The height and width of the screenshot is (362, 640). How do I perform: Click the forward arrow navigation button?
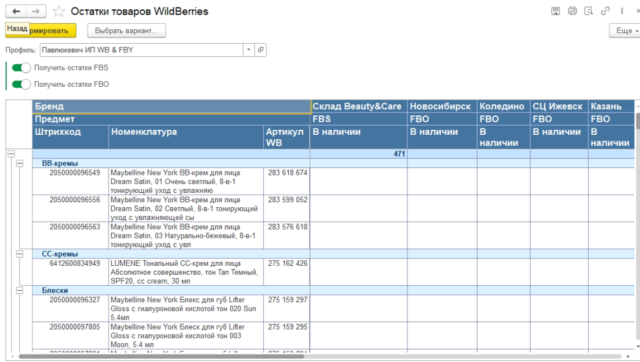(x=36, y=11)
